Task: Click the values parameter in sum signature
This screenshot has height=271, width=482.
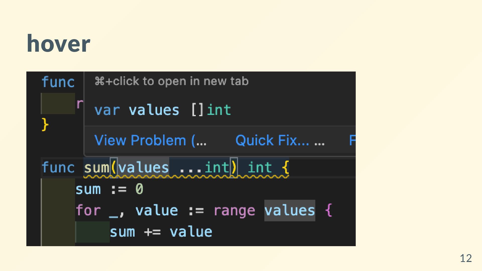Action: pyautogui.click(x=144, y=168)
